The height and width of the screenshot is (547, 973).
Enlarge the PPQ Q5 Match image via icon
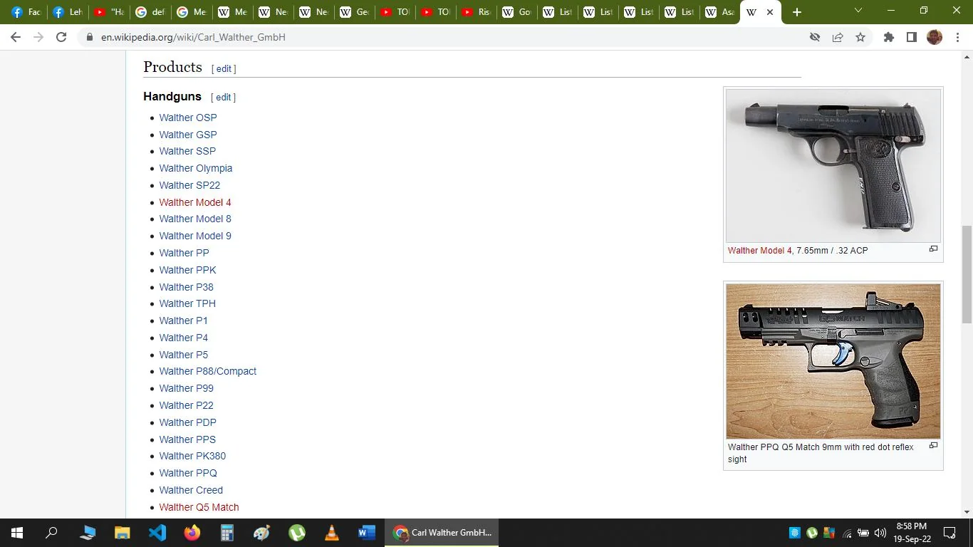[933, 446]
